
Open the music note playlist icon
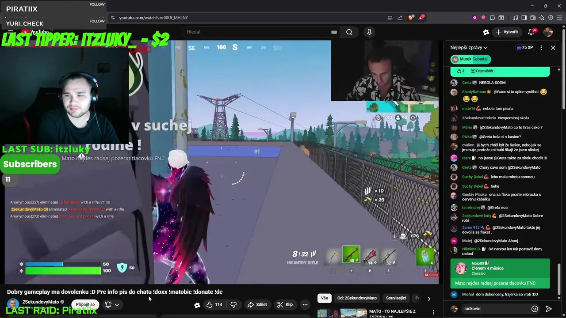[516, 18]
